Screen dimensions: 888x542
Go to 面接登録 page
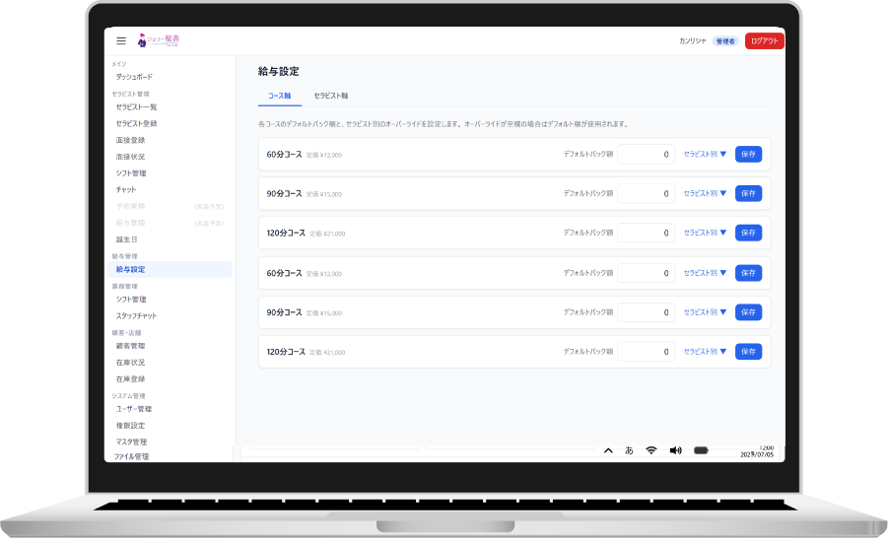pos(130,140)
